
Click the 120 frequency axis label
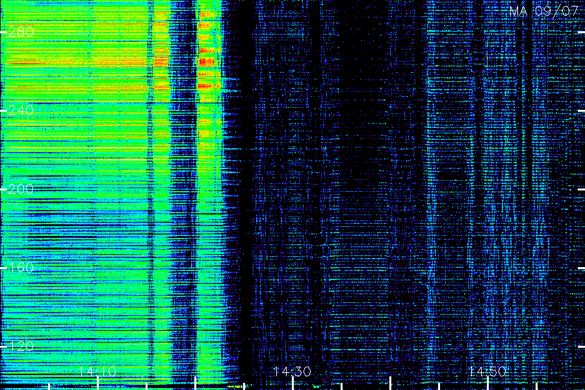pyautogui.click(x=21, y=346)
